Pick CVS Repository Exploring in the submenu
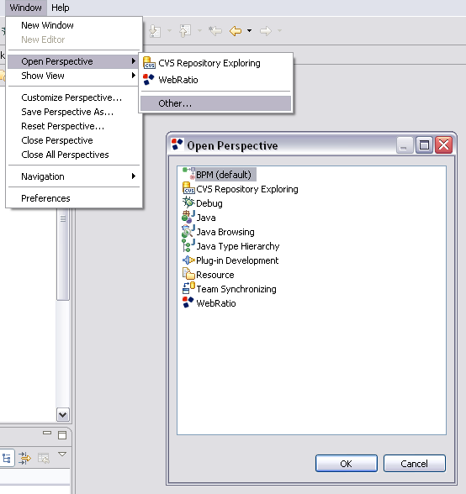 (216, 63)
